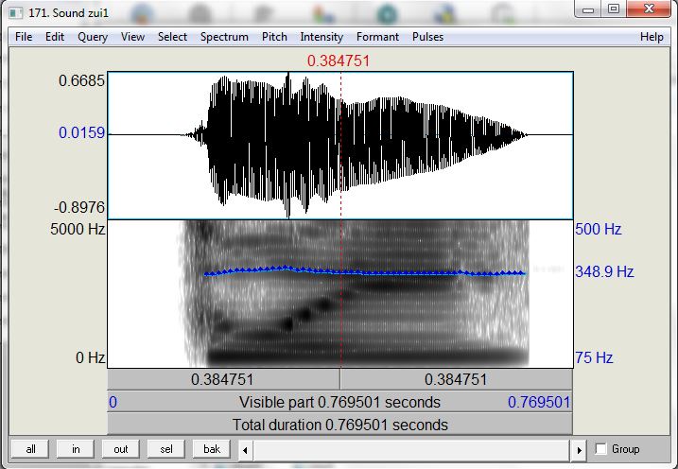Image resolution: width=678 pixels, height=469 pixels.
Task: Play the Total duration 0.769501 seconds bar
Action: [x=339, y=425]
